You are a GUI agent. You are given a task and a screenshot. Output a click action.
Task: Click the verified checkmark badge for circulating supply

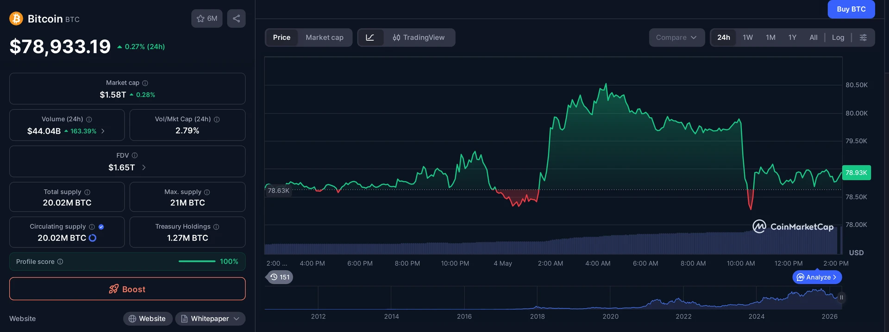click(x=101, y=227)
